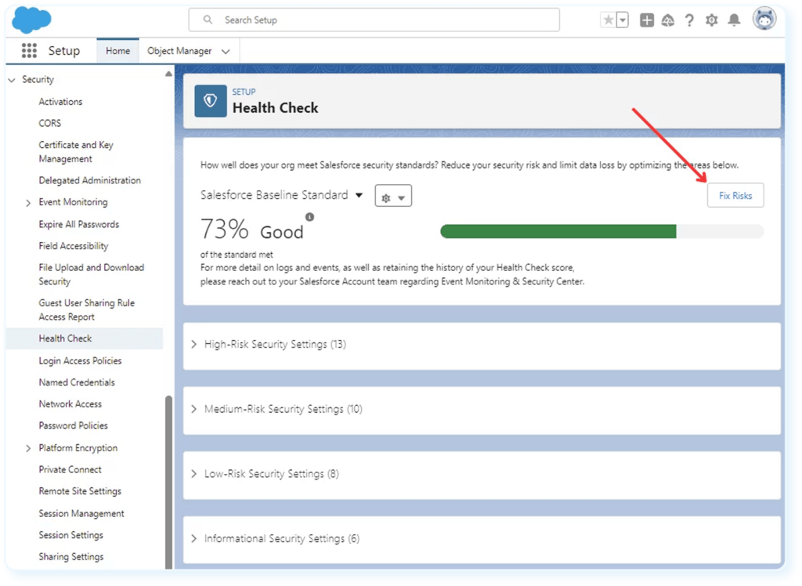Click the Trailhead guidance icon

coord(668,20)
